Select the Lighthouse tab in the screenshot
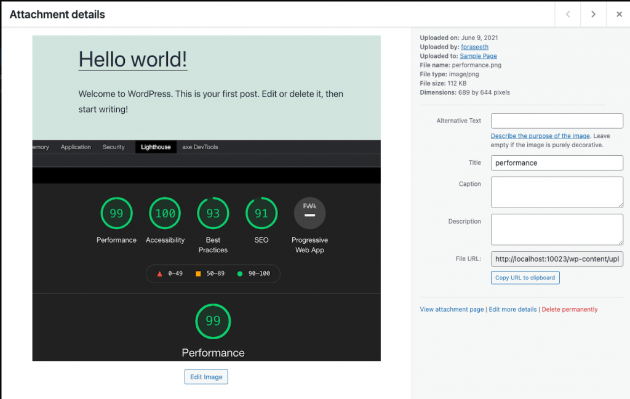Image resolution: width=630 pixels, height=399 pixels. click(156, 147)
